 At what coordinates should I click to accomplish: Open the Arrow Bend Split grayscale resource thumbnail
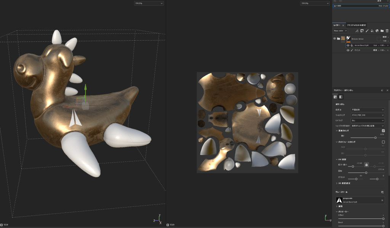point(339,200)
